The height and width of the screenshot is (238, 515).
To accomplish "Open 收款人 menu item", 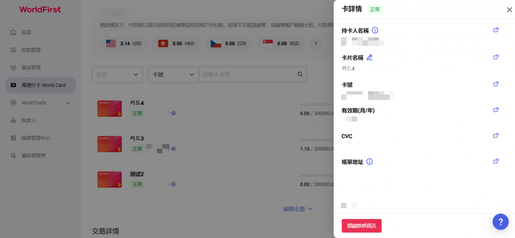I will click(x=29, y=120).
